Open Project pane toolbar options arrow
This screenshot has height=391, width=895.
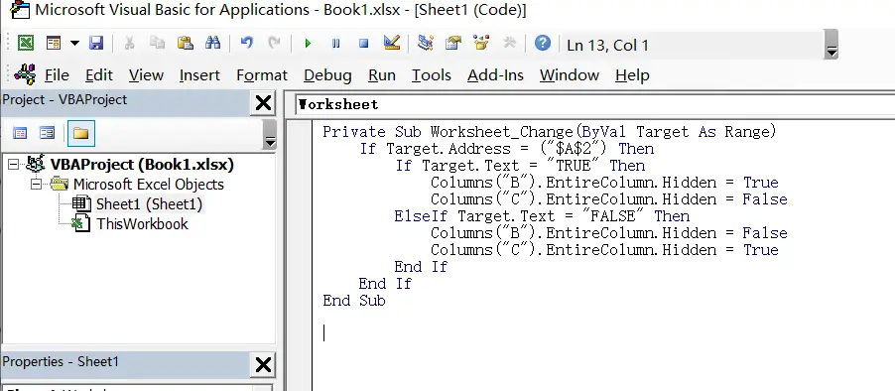(270, 135)
